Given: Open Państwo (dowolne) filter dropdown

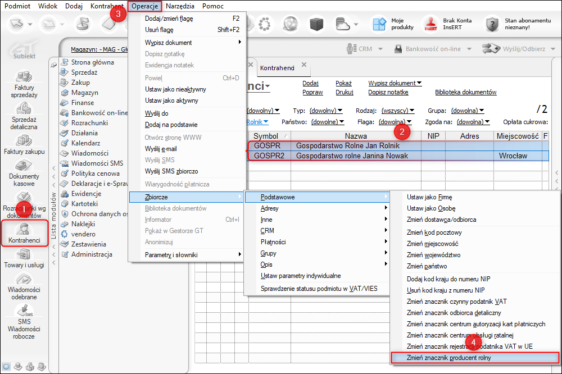Looking at the screenshot, I should [x=328, y=122].
